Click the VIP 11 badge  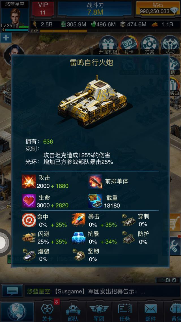click(x=43, y=9)
